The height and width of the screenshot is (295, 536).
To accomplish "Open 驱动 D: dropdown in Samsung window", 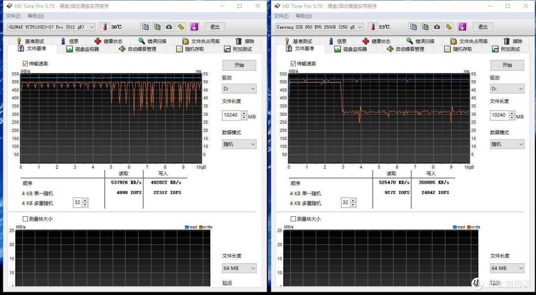I will tap(507, 89).
